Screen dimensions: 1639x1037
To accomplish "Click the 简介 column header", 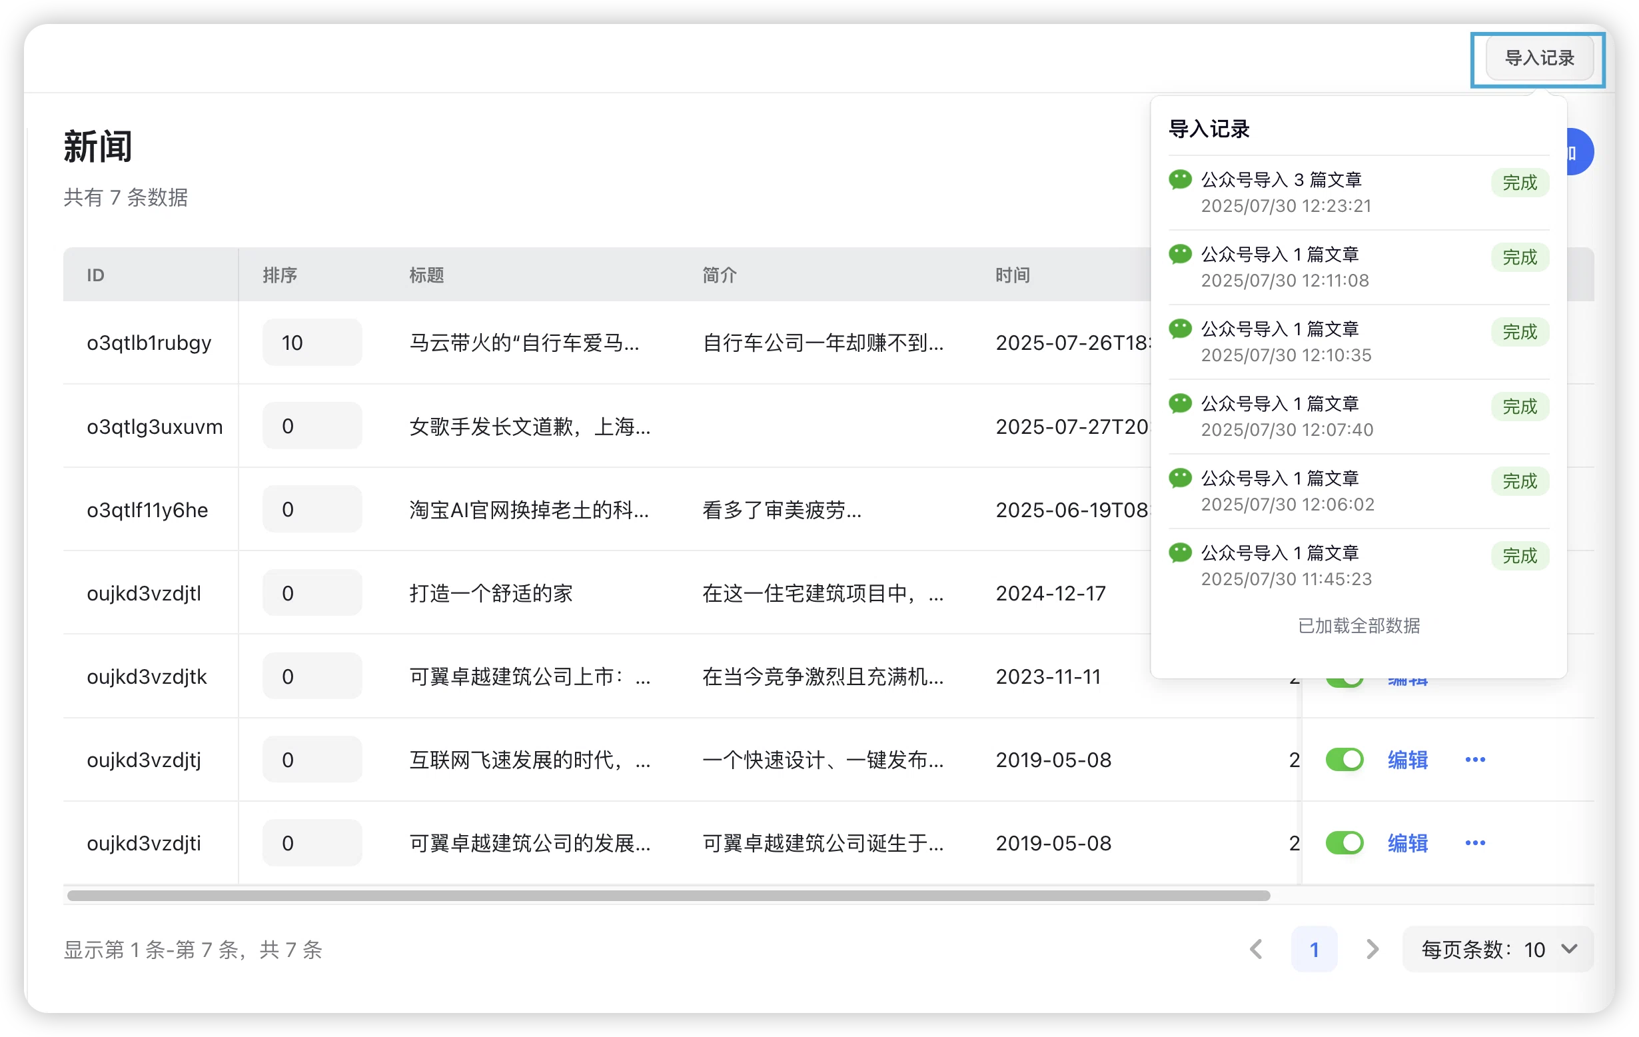I will (x=720, y=275).
